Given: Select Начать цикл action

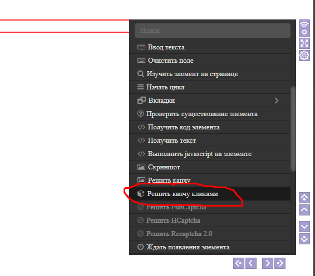Looking at the screenshot, I should (210, 87).
